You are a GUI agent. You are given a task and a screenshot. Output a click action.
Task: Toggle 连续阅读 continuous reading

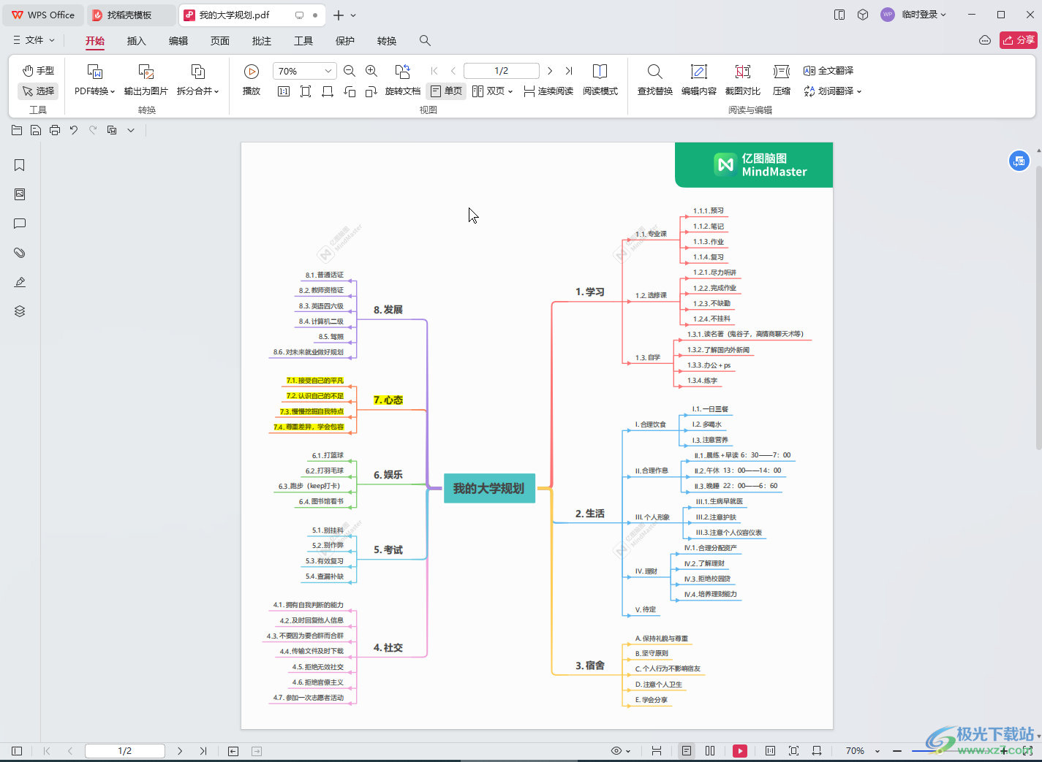point(548,91)
